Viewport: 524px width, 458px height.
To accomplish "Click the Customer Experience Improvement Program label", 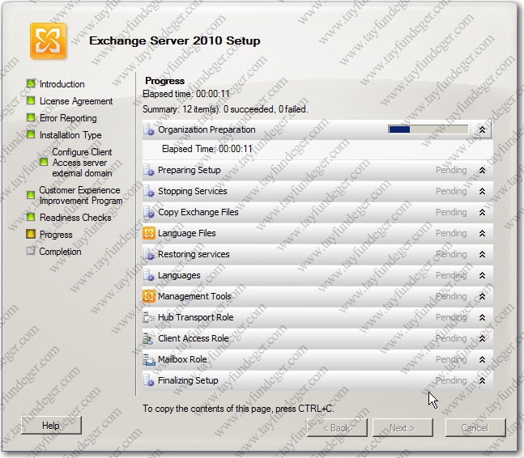I will point(81,195).
